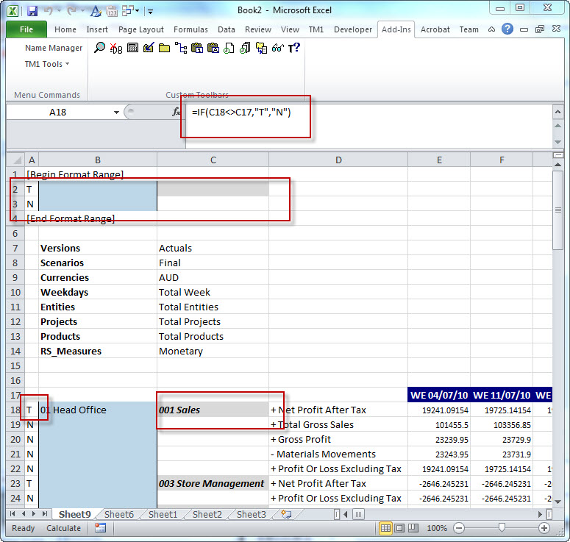The image size is (570, 542).
Task: Click the multiple pages with clock icon
Action: [x=245, y=48]
